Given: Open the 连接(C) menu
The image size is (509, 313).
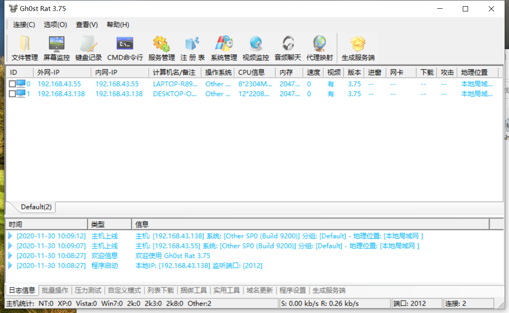Looking at the screenshot, I should [24, 25].
